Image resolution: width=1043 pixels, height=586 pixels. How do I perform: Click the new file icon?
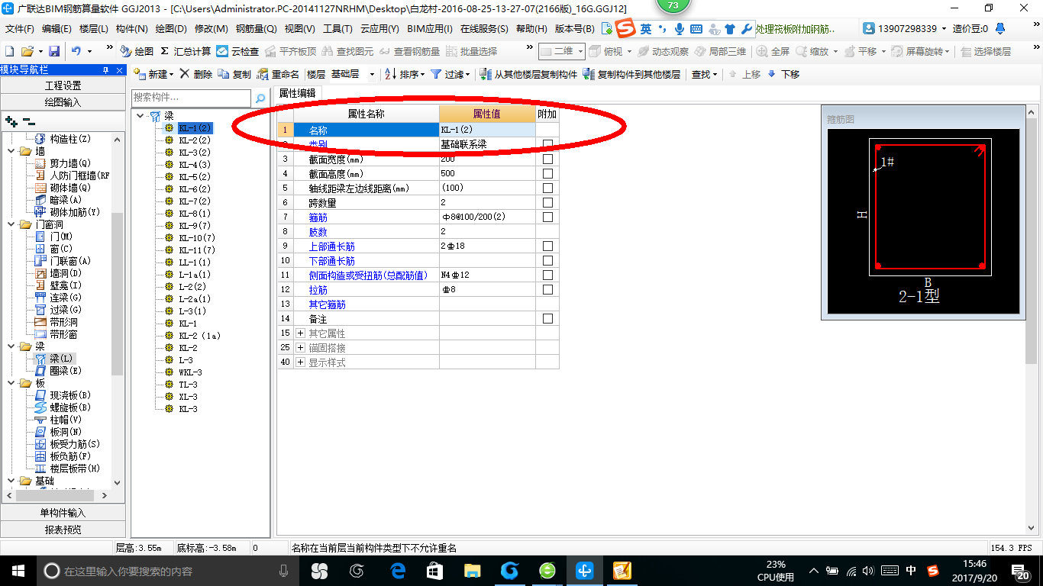click(9, 51)
